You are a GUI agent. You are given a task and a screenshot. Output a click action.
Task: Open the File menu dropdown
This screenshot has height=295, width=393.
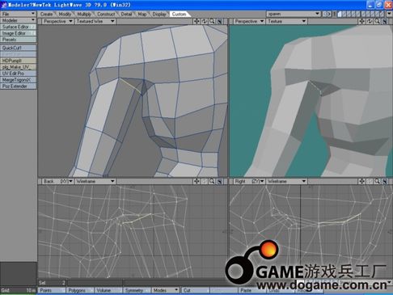(x=18, y=14)
